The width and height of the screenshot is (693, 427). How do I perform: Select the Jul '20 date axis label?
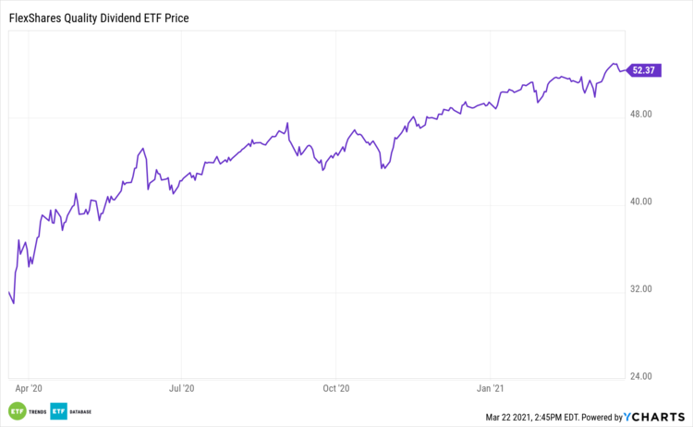[x=183, y=388]
